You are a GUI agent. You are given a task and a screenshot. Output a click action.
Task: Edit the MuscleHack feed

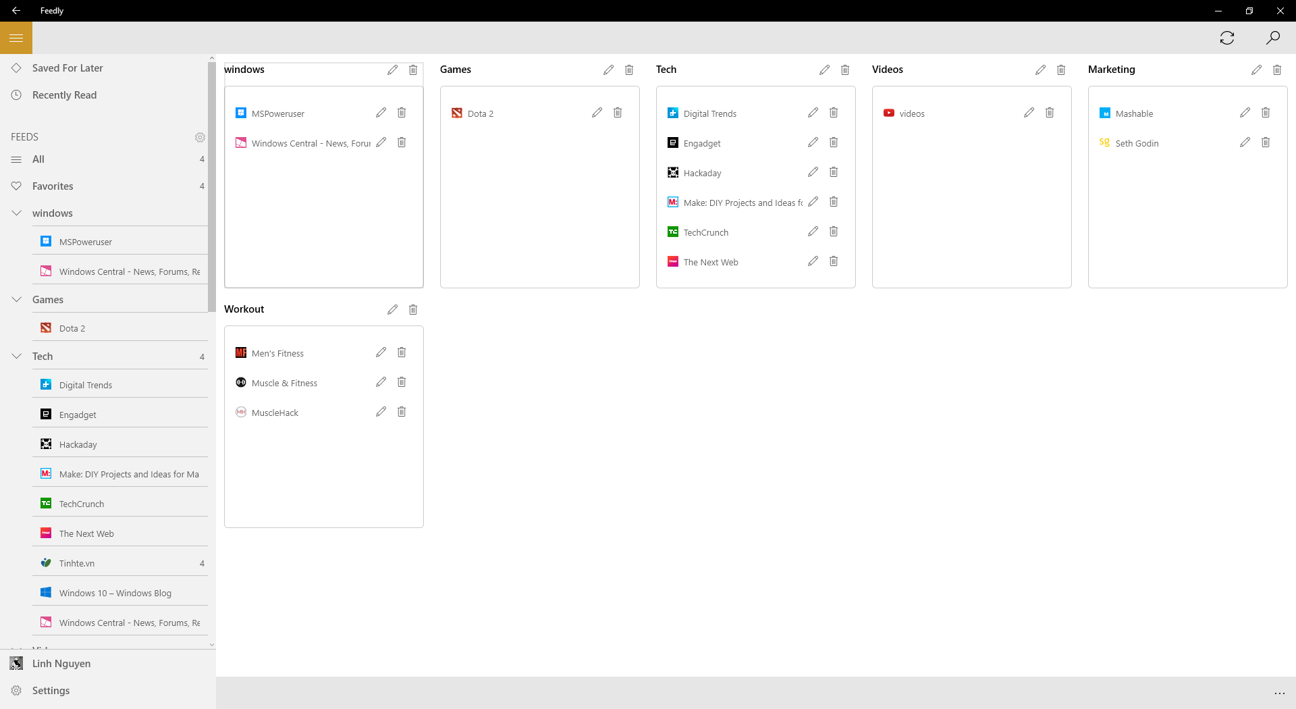[x=381, y=412]
